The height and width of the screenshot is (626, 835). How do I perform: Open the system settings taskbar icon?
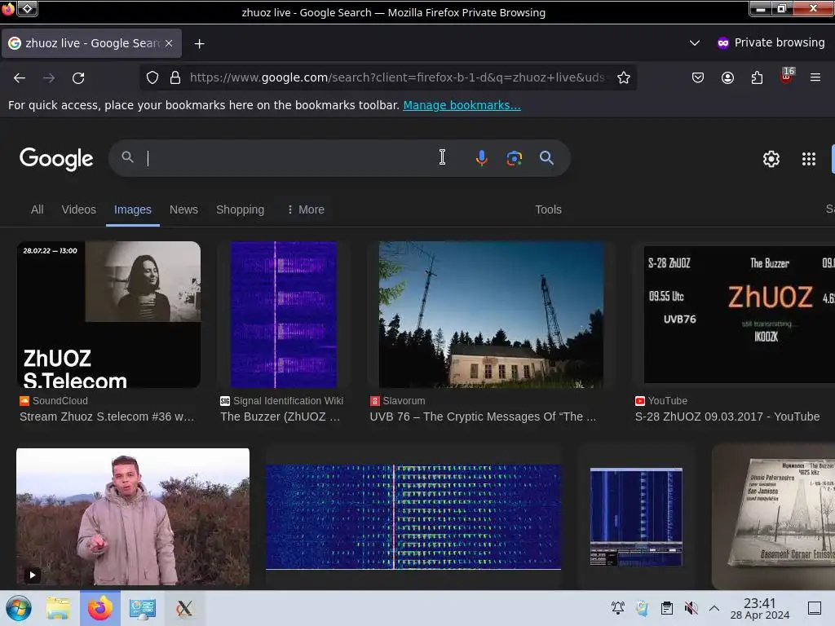pyautogui.click(x=142, y=608)
